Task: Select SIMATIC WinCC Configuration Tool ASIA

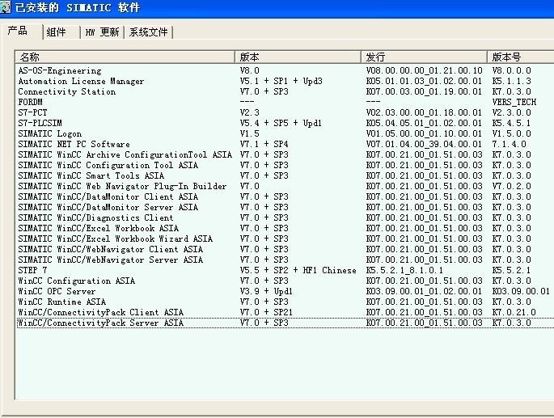Action: click(108, 166)
